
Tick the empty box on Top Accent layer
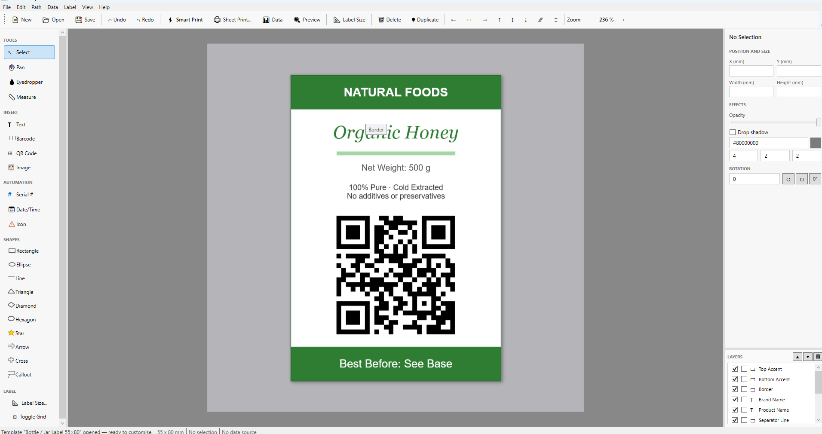pos(744,369)
